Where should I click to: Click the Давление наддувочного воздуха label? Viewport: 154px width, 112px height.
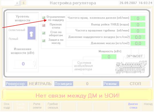99,37
